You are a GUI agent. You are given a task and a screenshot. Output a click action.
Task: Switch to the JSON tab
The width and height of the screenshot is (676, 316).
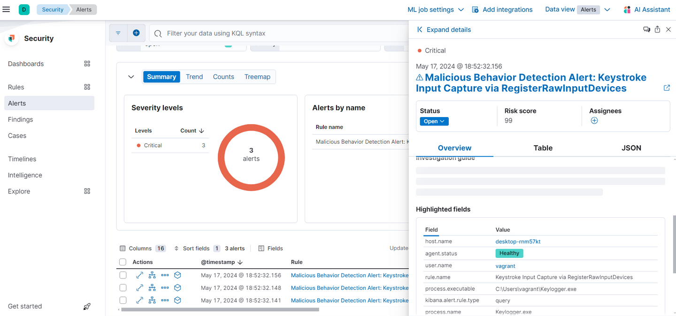click(631, 148)
